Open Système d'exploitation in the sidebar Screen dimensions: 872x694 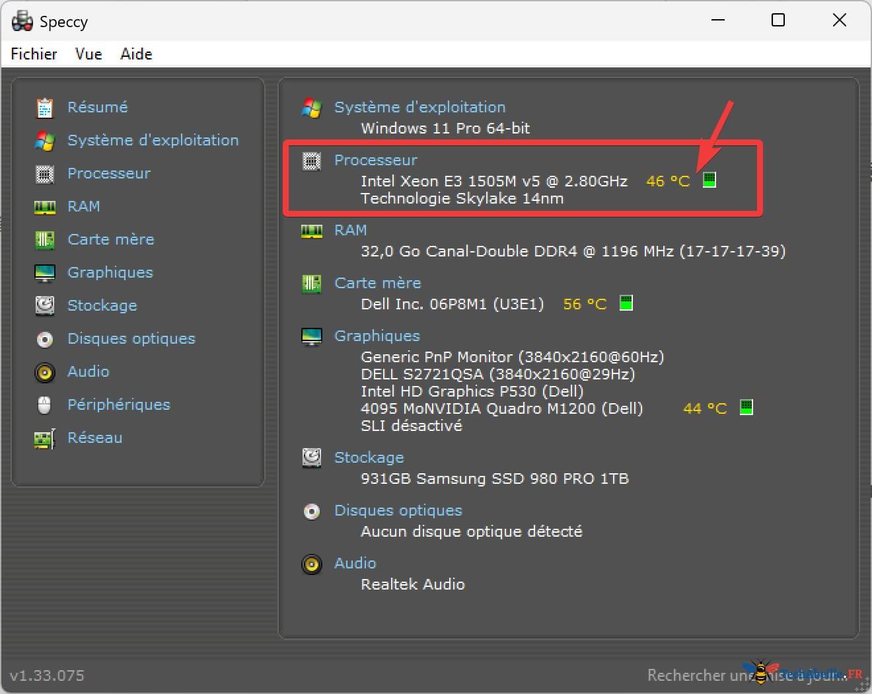click(x=153, y=140)
